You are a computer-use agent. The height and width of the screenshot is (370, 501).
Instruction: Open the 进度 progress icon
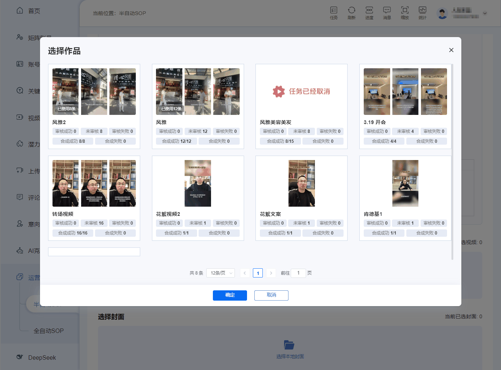tap(369, 10)
